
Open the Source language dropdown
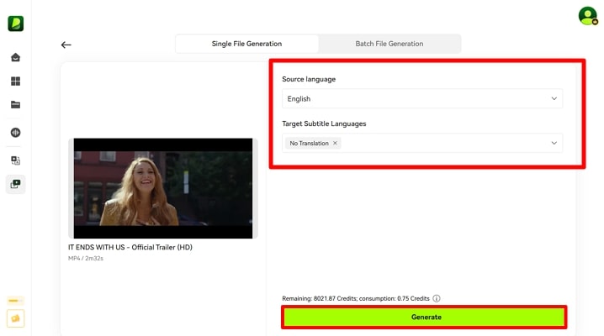coord(422,99)
